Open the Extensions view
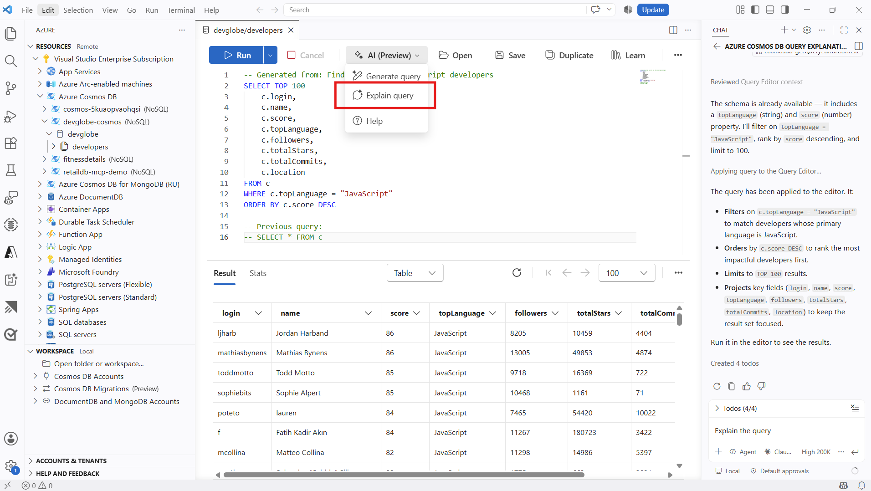871x491 pixels. [x=11, y=143]
